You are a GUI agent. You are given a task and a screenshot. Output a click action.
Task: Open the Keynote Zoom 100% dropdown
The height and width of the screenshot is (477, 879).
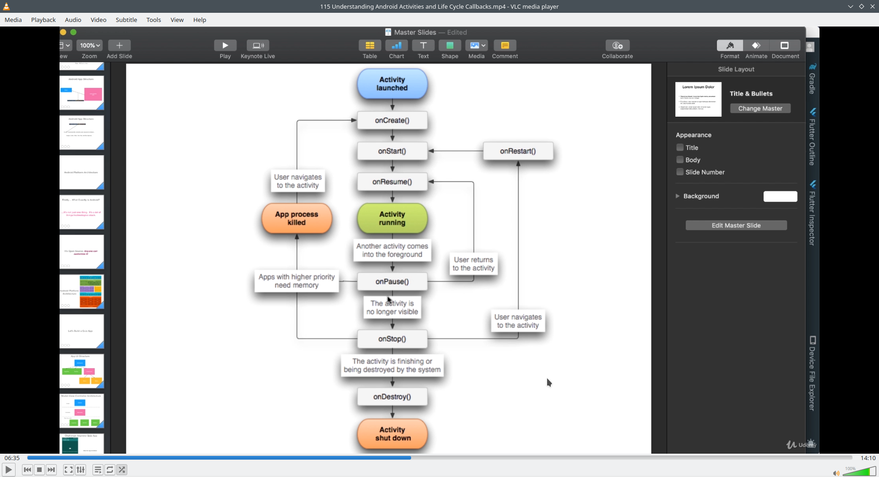click(x=90, y=45)
